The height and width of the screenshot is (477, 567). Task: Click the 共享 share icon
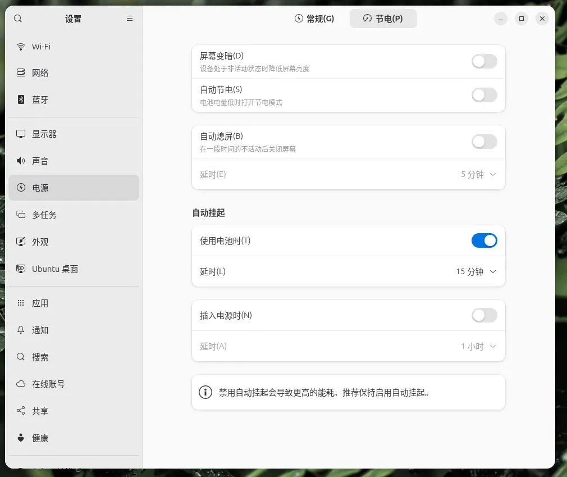click(x=21, y=411)
